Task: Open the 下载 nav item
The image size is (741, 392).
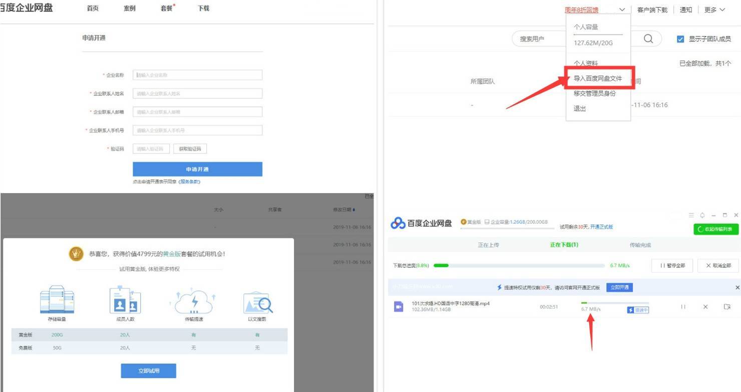Action: point(203,8)
